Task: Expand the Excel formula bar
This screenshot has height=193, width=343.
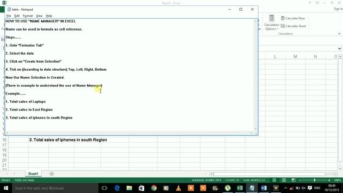Action: point(339,49)
